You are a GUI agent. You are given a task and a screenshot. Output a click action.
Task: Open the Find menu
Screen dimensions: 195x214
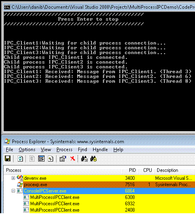82,150
